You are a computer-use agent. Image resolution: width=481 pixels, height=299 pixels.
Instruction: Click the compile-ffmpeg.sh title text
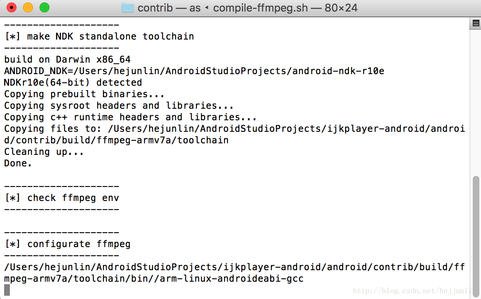coord(260,8)
